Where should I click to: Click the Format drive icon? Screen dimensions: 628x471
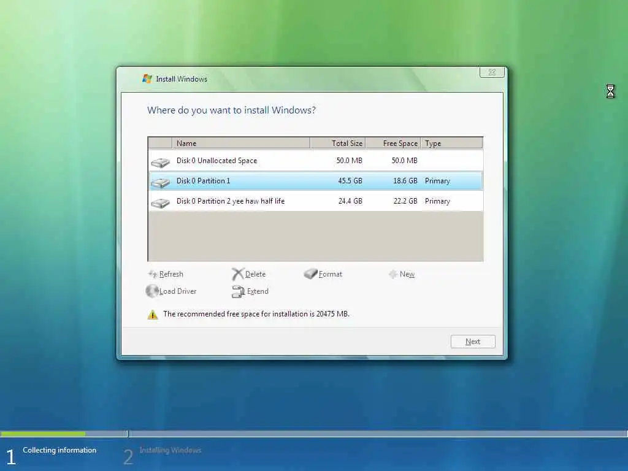pyautogui.click(x=310, y=274)
